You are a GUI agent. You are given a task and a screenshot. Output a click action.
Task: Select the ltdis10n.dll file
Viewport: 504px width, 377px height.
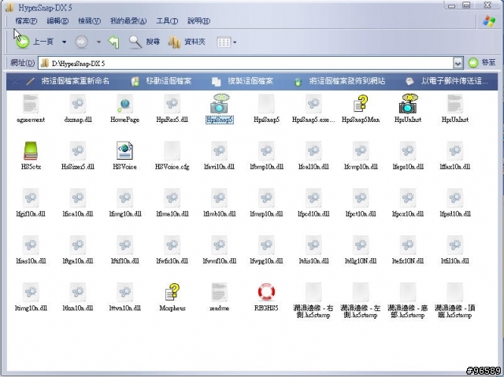[313, 249]
